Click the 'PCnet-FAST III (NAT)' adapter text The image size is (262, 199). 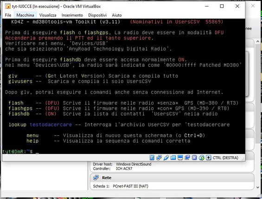click(x=130, y=186)
